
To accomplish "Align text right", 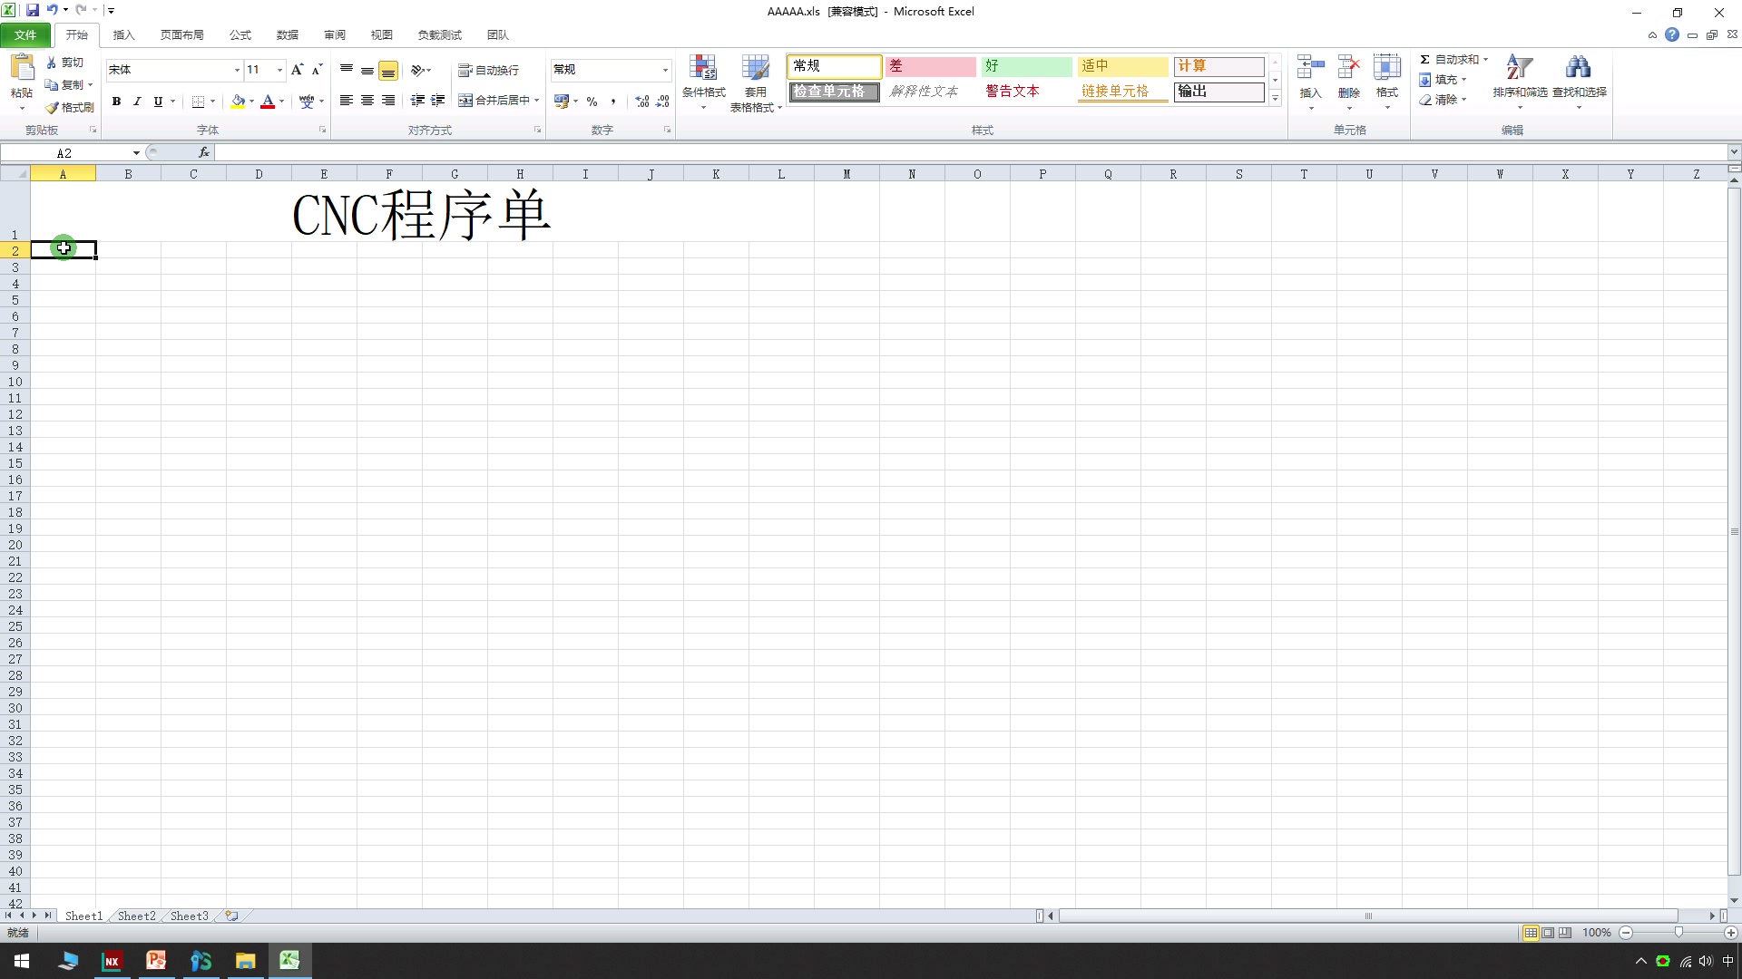I will pyautogui.click(x=388, y=101).
